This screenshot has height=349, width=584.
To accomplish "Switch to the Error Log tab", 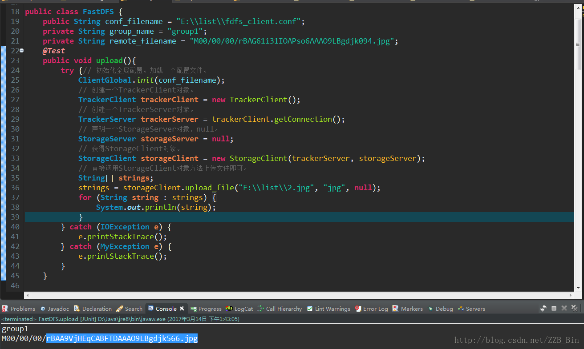I will point(372,309).
